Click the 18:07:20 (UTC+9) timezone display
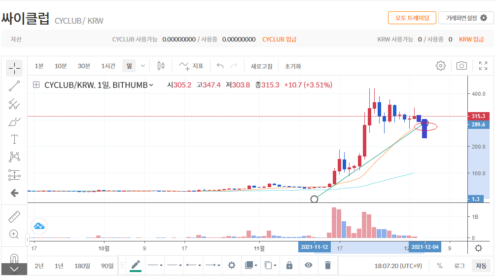The image size is (495, 277). [398, 266]
